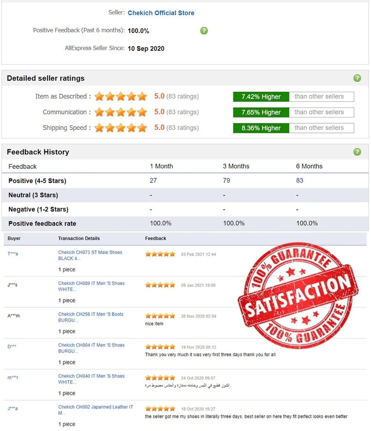
Task: Open 6 Months positive feedback count 83
Action: (299, 181)
